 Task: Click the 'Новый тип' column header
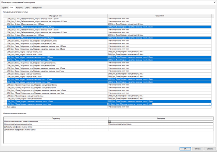(x=159, y=16)
